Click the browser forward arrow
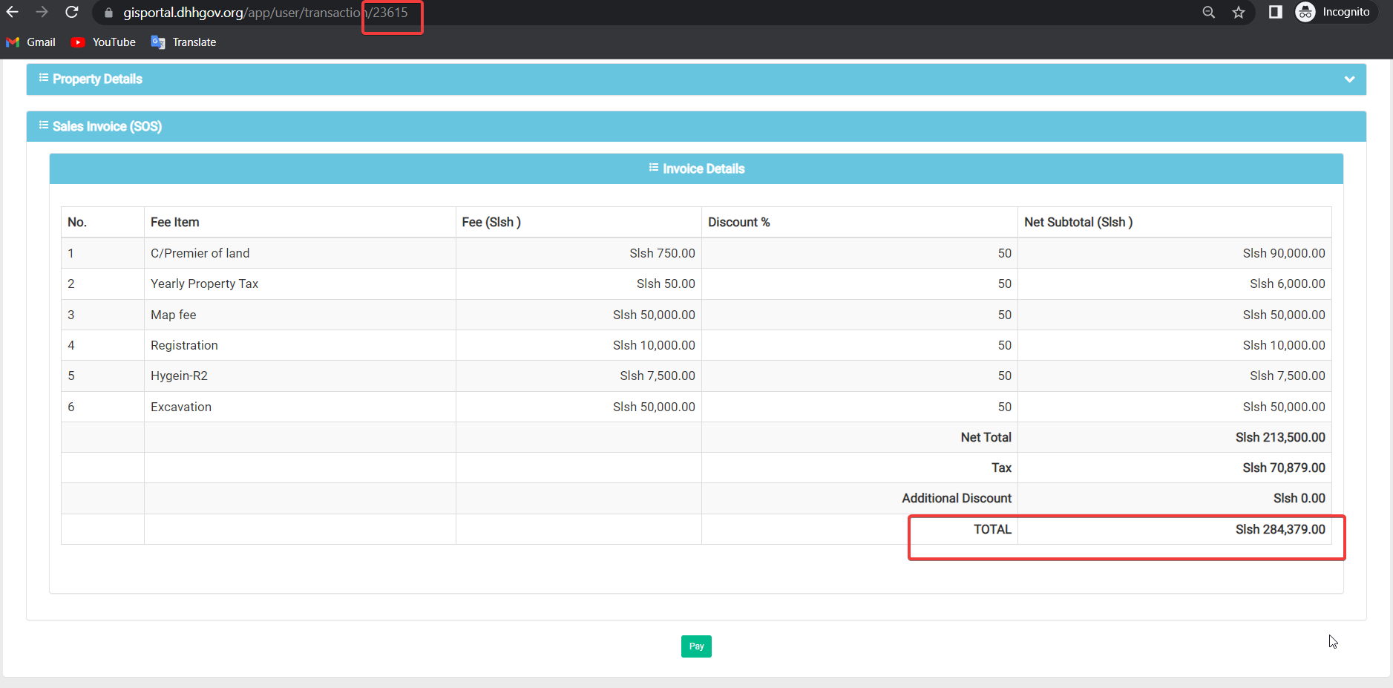Viewport: 1393px width, 688px height. tap(42, 12)
